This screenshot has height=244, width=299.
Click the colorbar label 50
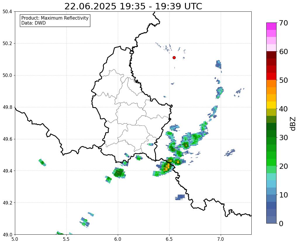(x=284, y=80)
